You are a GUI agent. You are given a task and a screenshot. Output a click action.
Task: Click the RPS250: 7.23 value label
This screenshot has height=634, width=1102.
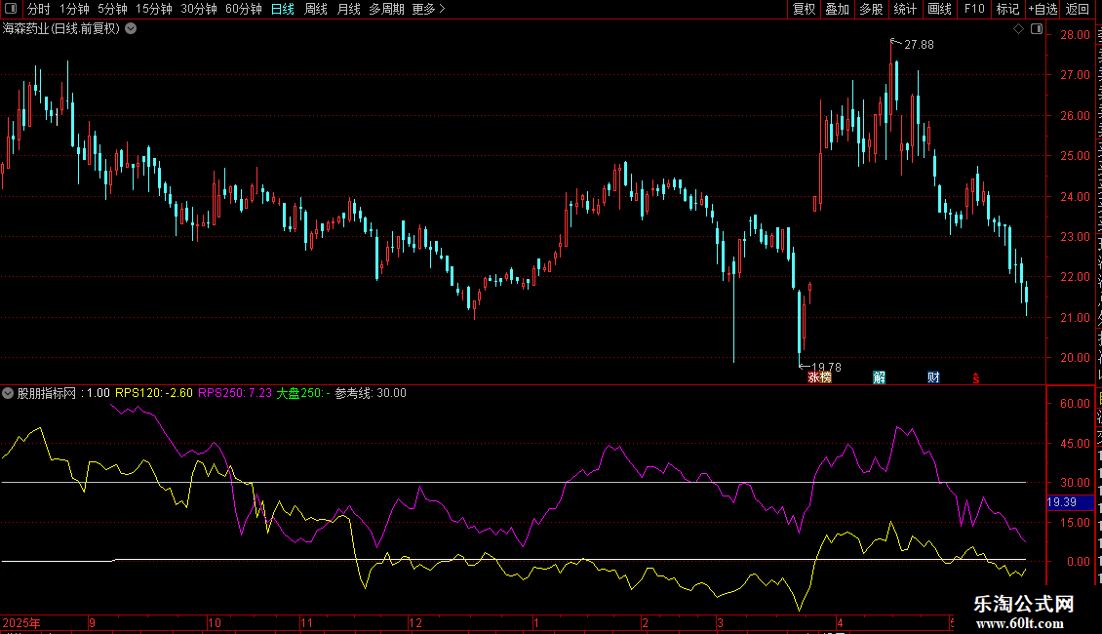click(x=235, y=393)
